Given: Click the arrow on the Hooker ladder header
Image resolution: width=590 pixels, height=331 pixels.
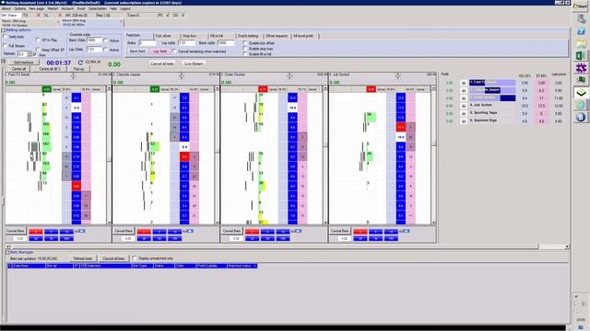Looking at the screenshot, I should point(289,75).
